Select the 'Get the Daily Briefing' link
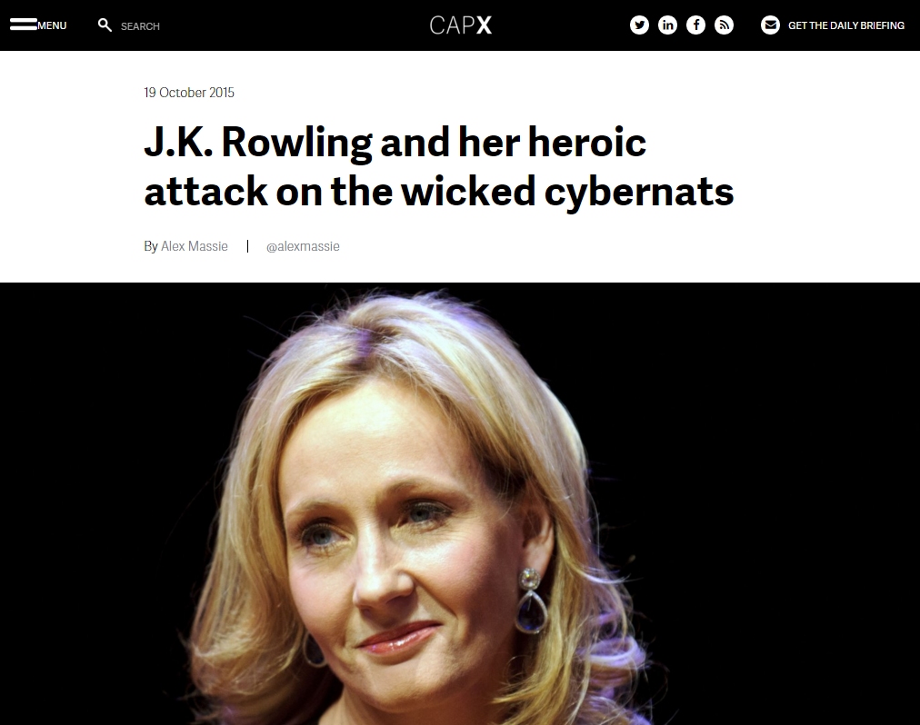The image size is (920, 725). coord(846,25)
